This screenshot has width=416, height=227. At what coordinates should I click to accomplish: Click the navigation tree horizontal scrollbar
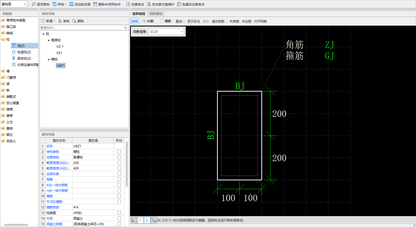pos(16,225)
